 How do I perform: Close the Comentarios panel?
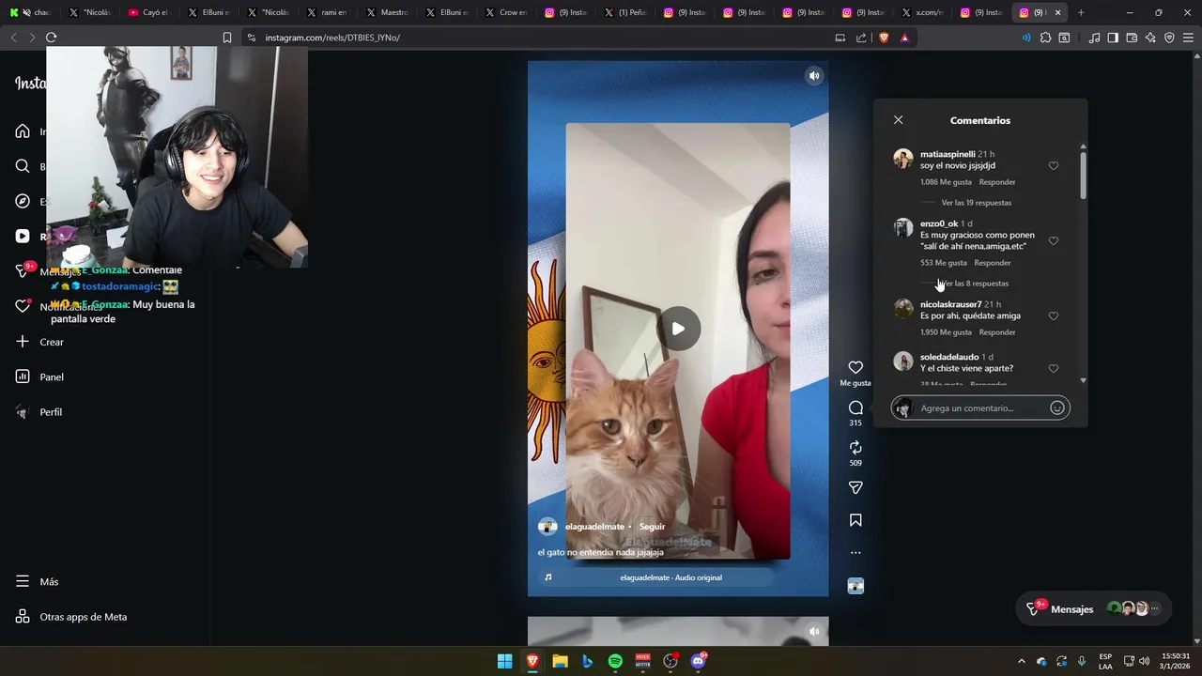pyautogui.click(x=898, y=120)
